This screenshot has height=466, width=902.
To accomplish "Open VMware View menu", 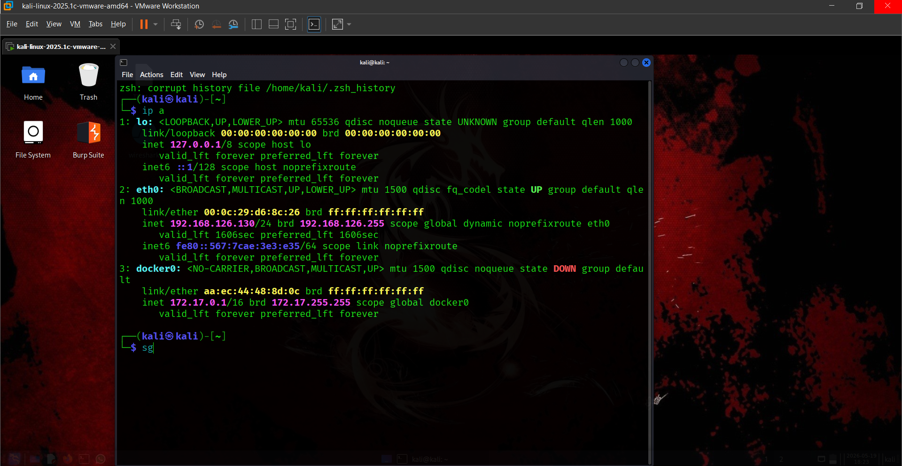I will click(x=54, y=24).
